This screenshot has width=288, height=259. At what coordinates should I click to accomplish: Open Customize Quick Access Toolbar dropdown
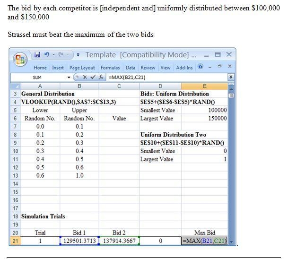tap(78, 55)
